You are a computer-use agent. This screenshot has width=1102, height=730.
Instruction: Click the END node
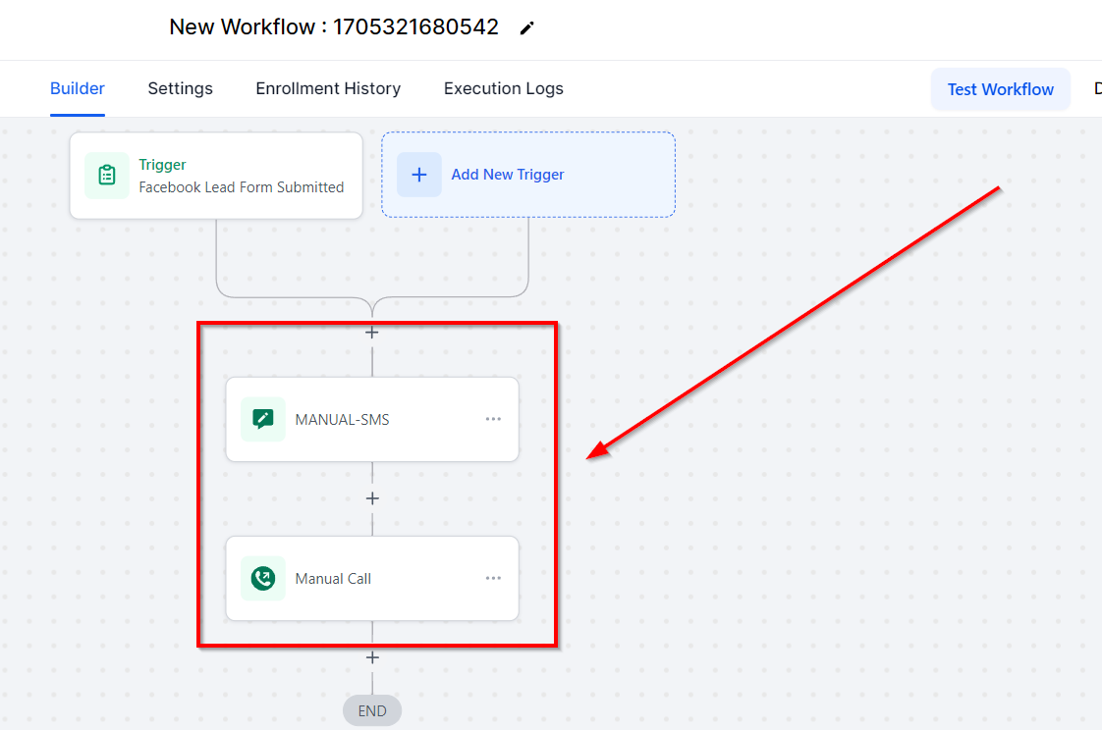[x=372, y=711]
